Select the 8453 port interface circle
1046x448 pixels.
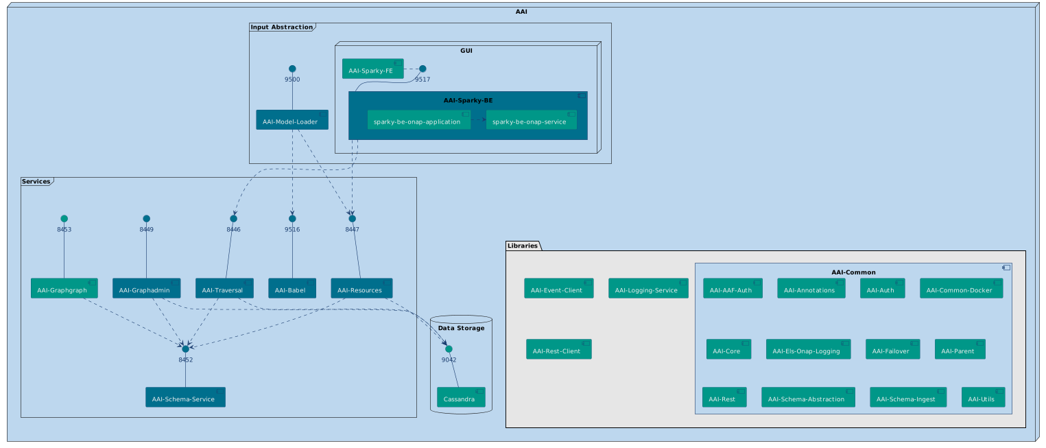click(64, 218)
